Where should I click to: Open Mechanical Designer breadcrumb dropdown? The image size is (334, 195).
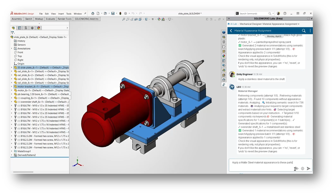[299, 24]
